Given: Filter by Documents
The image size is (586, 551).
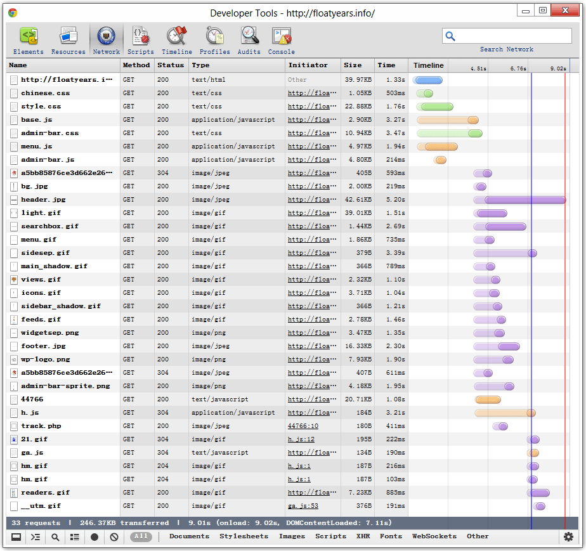Looking at the screenshot, I should 190,536.
